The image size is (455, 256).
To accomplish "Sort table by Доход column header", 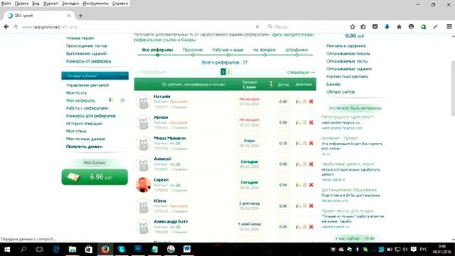I will (x=283, y=85).
